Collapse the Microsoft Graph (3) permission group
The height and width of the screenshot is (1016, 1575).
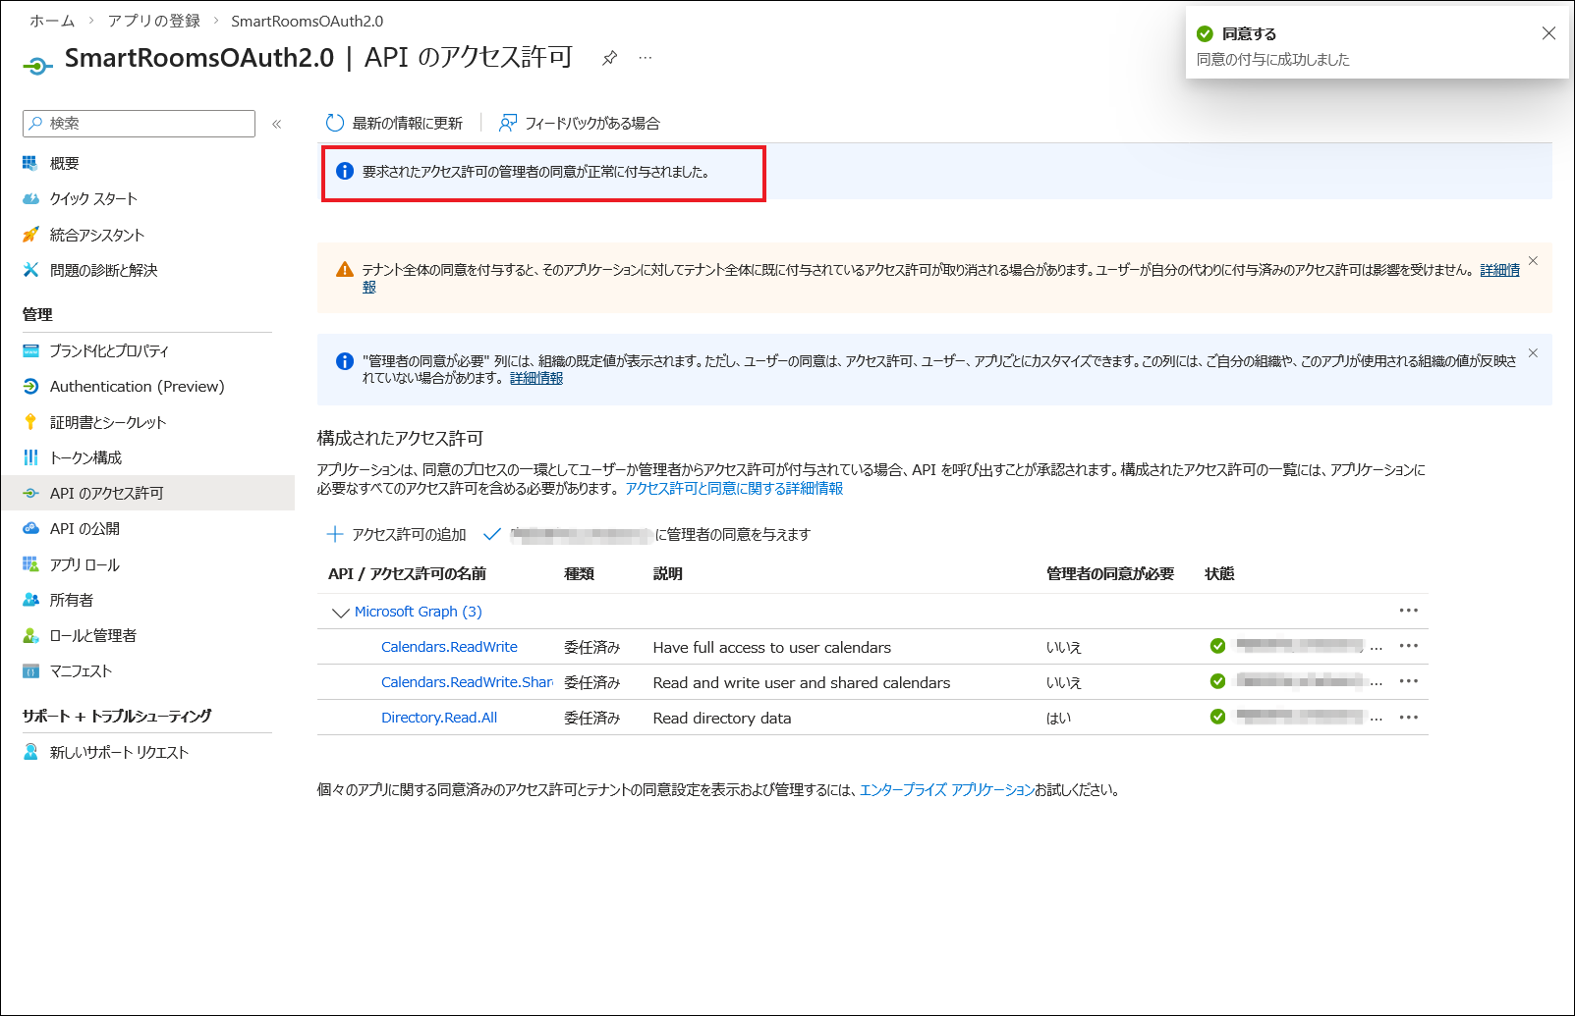pos(341,613)
